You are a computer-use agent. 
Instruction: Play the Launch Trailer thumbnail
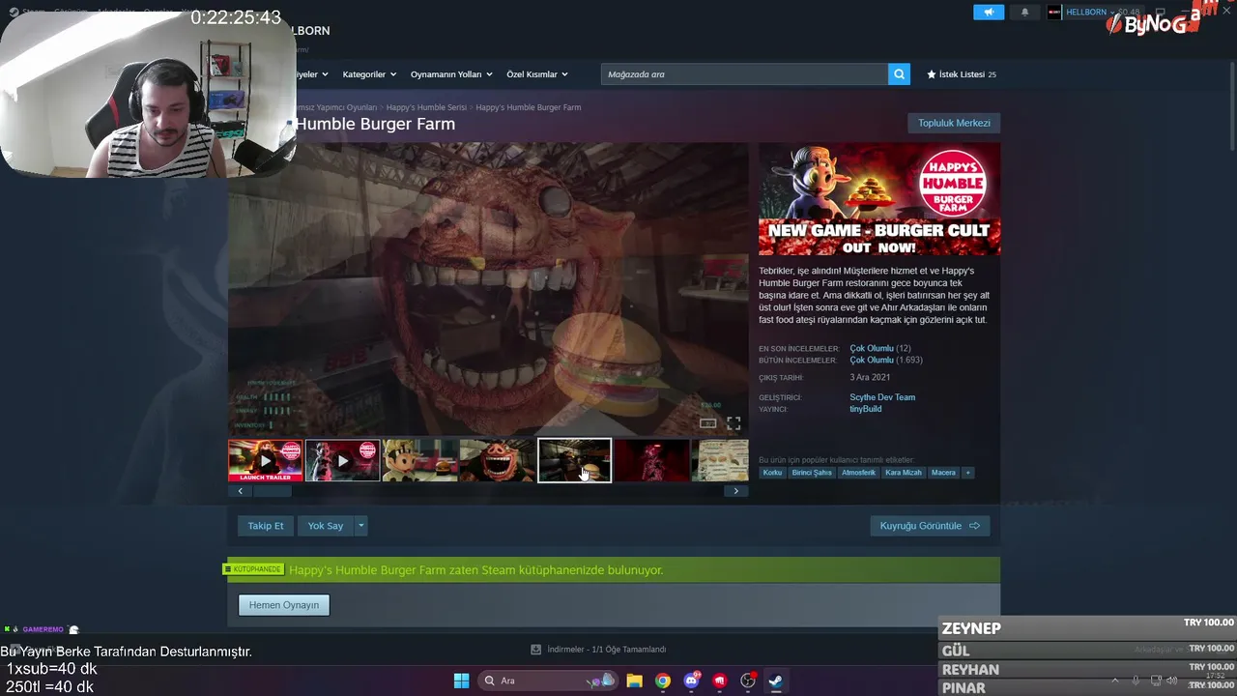tap(266, 460)
